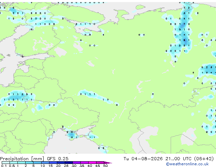
Task: Click the legend label '0.5'
Action: (12, 166)
